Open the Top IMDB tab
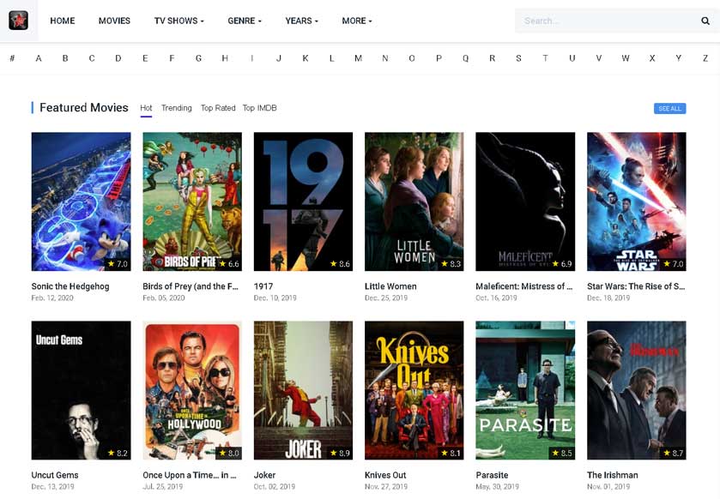This screenshot has width=720, height=499. click(x=259, y=108)
